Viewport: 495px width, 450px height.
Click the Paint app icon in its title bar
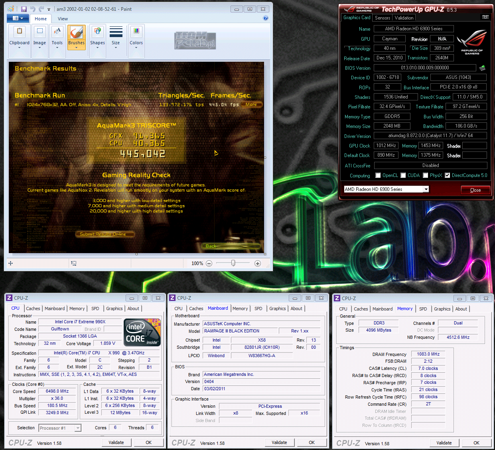pos(11,9)
